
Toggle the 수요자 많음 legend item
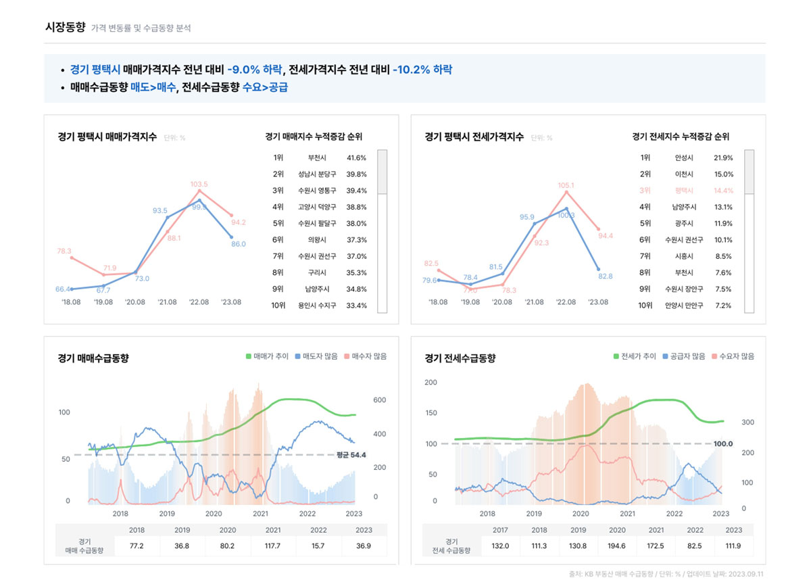coord(733,356)
